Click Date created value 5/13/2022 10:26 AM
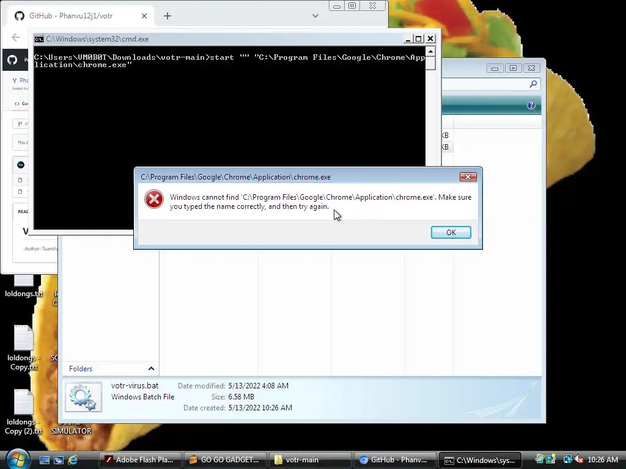 tap(260, 407)
